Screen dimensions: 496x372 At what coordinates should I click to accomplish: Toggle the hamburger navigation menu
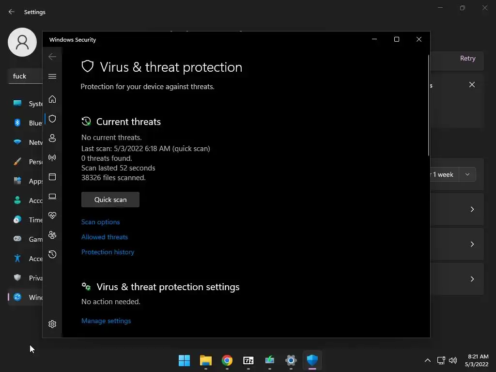(52, 76)
